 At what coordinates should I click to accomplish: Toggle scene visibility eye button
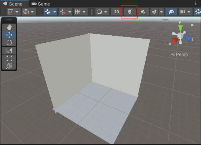coord(171,12)
